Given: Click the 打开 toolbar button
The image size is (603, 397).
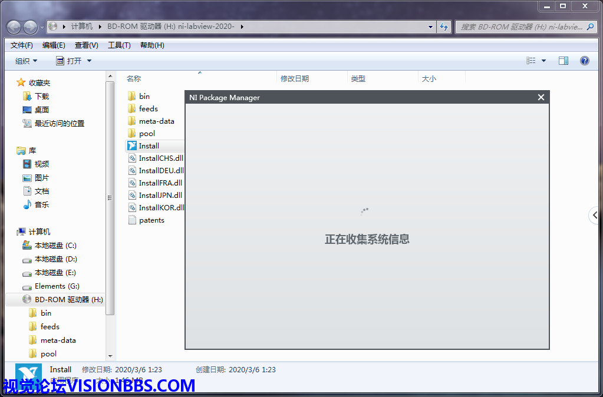Looking at the screenshot, I should (74, 61).
